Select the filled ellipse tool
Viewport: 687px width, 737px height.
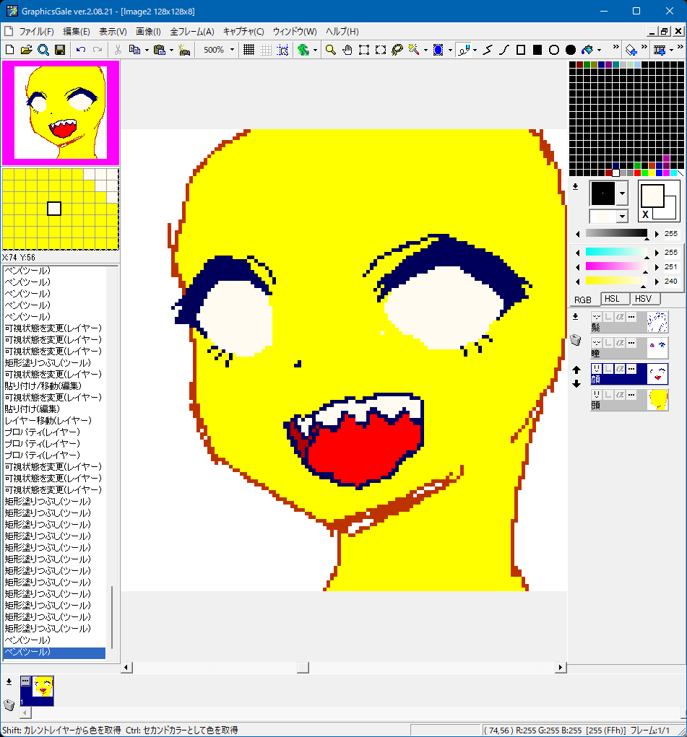(x=571, y=50)
